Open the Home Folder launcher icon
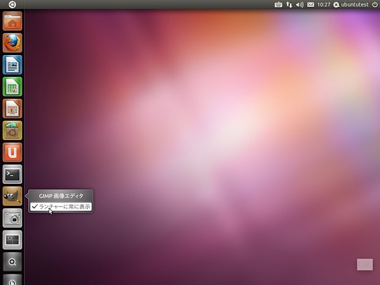The image size is (380, 285). (x=13, y=21)
